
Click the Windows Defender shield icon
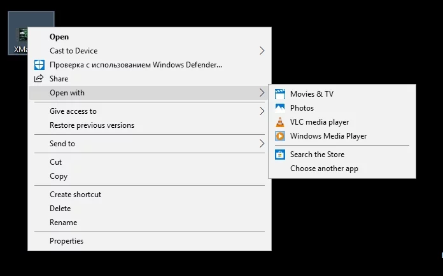click(38, 65)
